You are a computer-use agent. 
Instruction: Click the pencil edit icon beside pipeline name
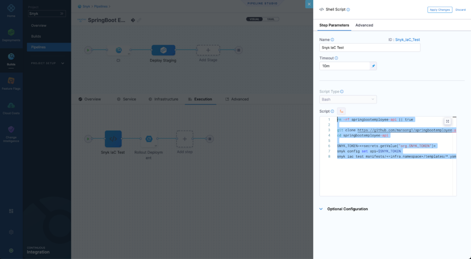pos(139,20)
